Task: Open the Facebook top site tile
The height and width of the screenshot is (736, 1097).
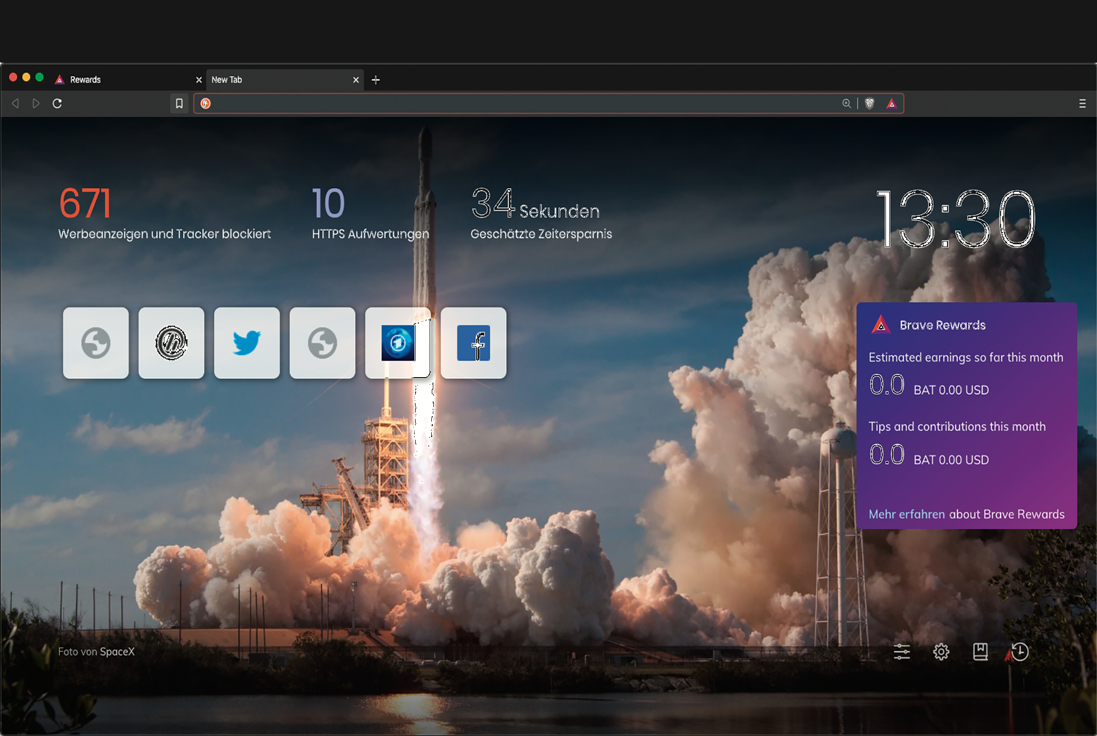Action: coord(474,343)
